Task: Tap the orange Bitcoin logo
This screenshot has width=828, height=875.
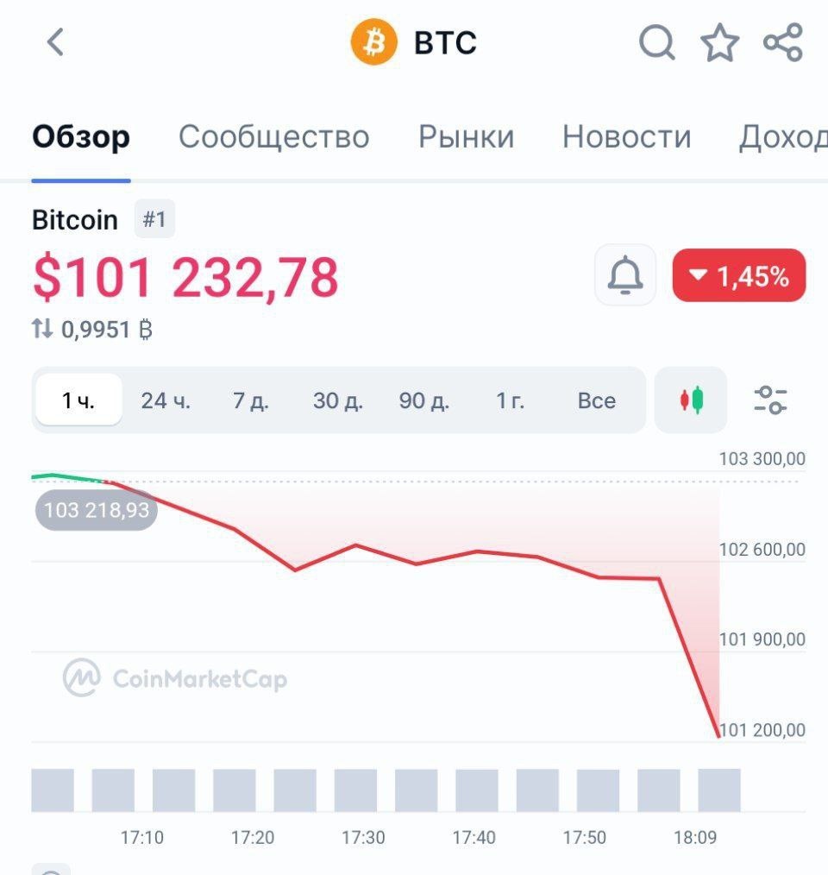Action: (x=373, y=42)
